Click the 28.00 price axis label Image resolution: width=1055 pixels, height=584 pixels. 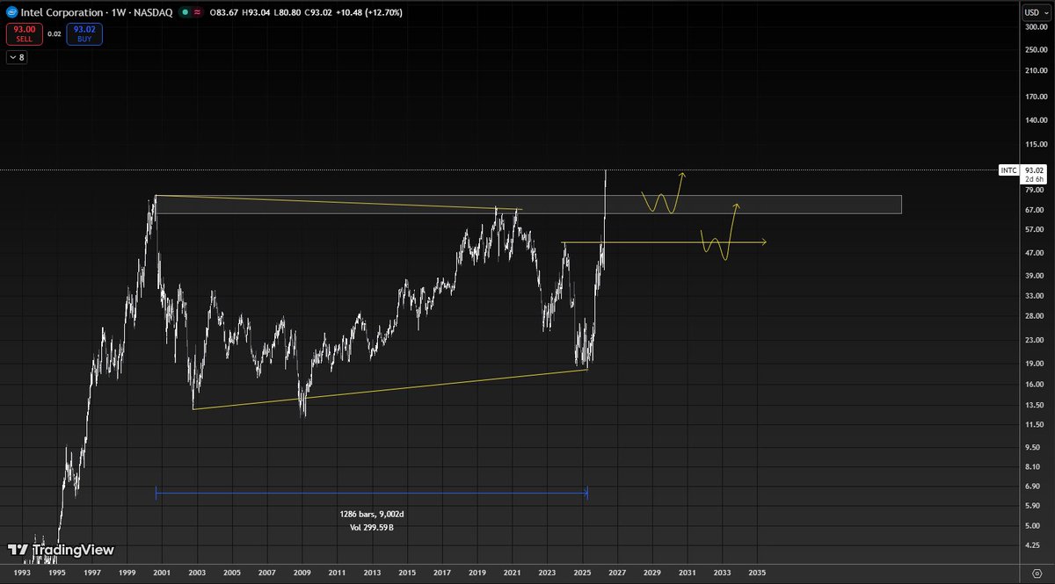pos(1034,316)
